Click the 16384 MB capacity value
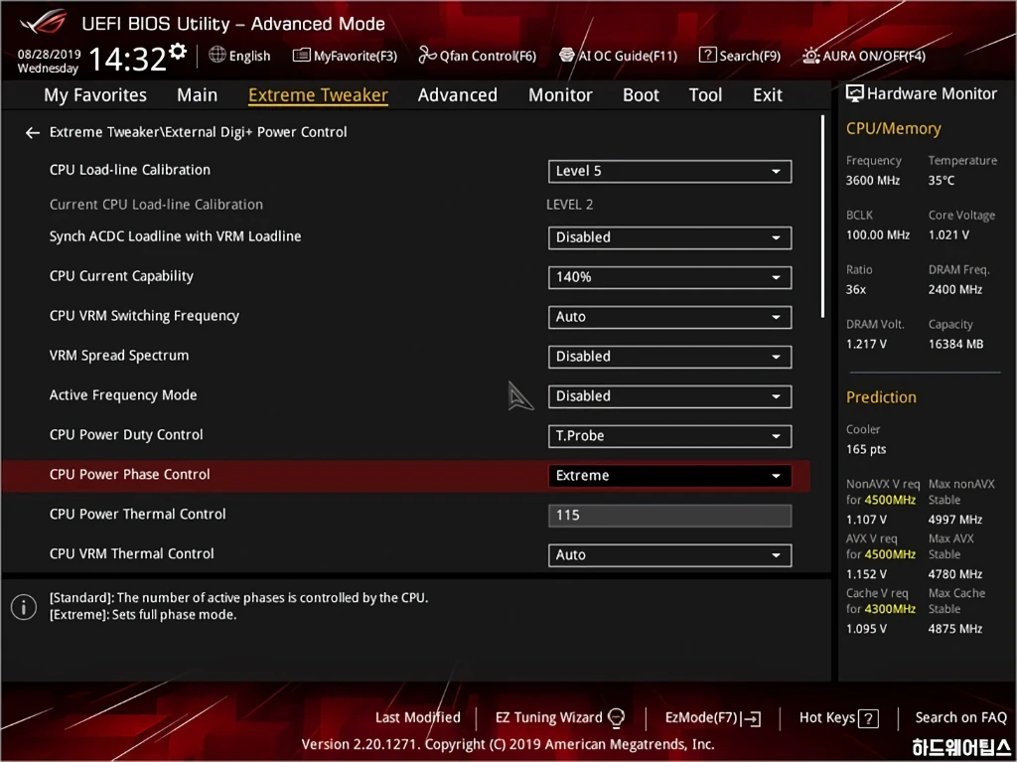 pyautogui.click(x=955, y=344)
